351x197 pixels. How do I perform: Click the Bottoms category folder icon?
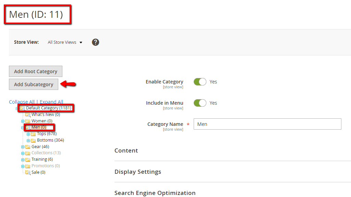[33, 140]
